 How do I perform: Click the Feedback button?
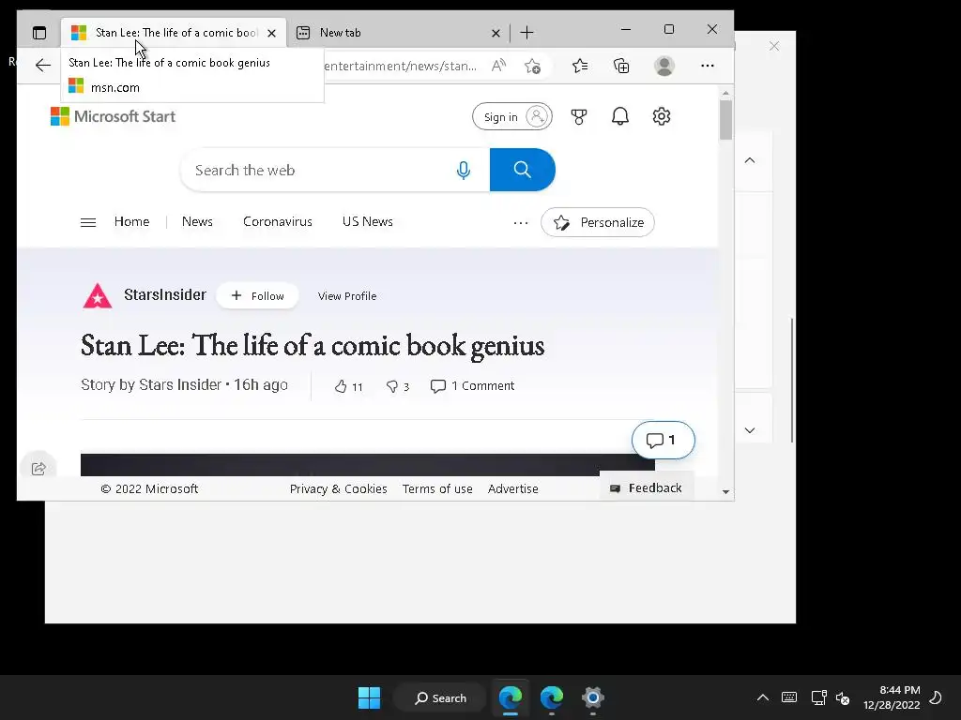(x=646, y=487)
